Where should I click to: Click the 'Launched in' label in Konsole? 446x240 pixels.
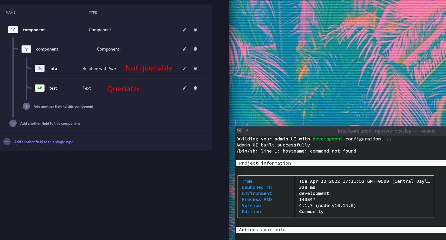pyautogui.click(x=257, y=187)
